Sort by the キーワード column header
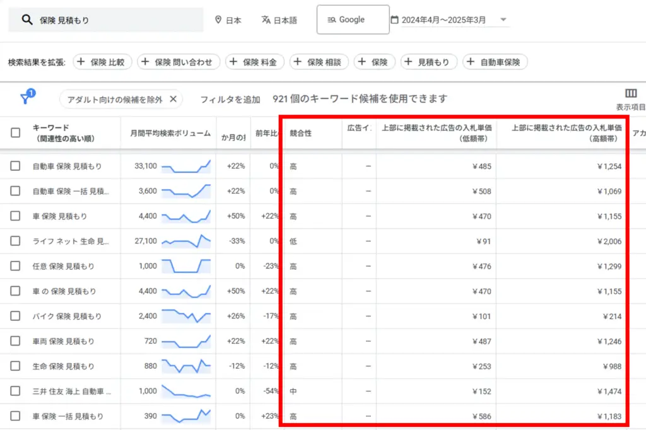Screen dimensions: 646x430 tap(64, 132)
